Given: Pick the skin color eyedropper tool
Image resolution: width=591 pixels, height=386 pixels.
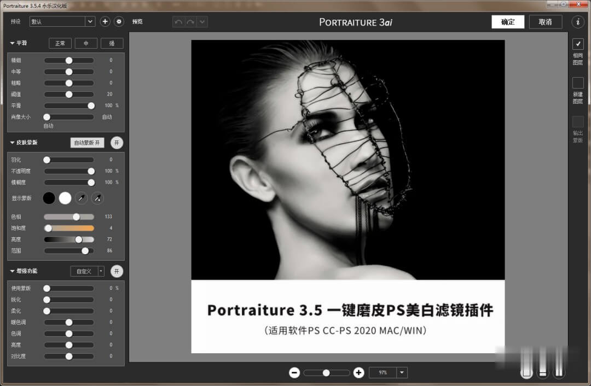Looking at the screenshot, I should (81, 198).
